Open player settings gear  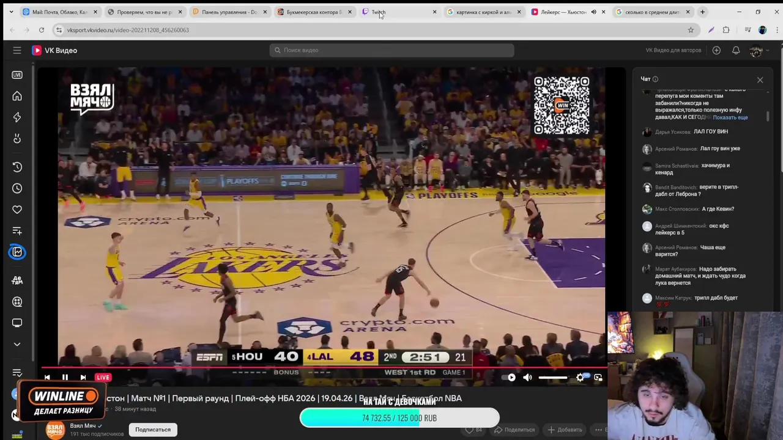click(580, 377)
